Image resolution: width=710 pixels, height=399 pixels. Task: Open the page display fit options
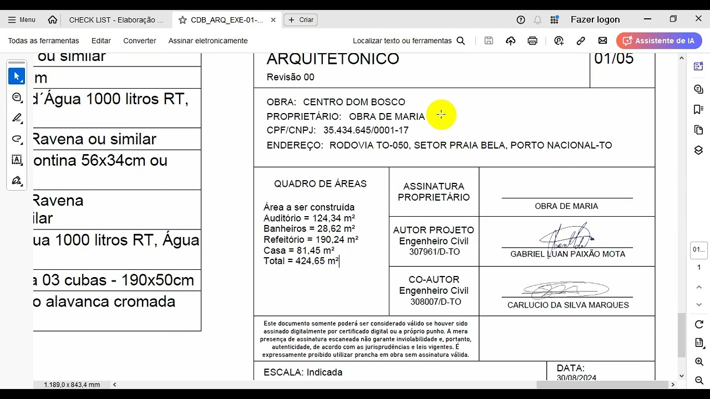[x=699, y=343]
